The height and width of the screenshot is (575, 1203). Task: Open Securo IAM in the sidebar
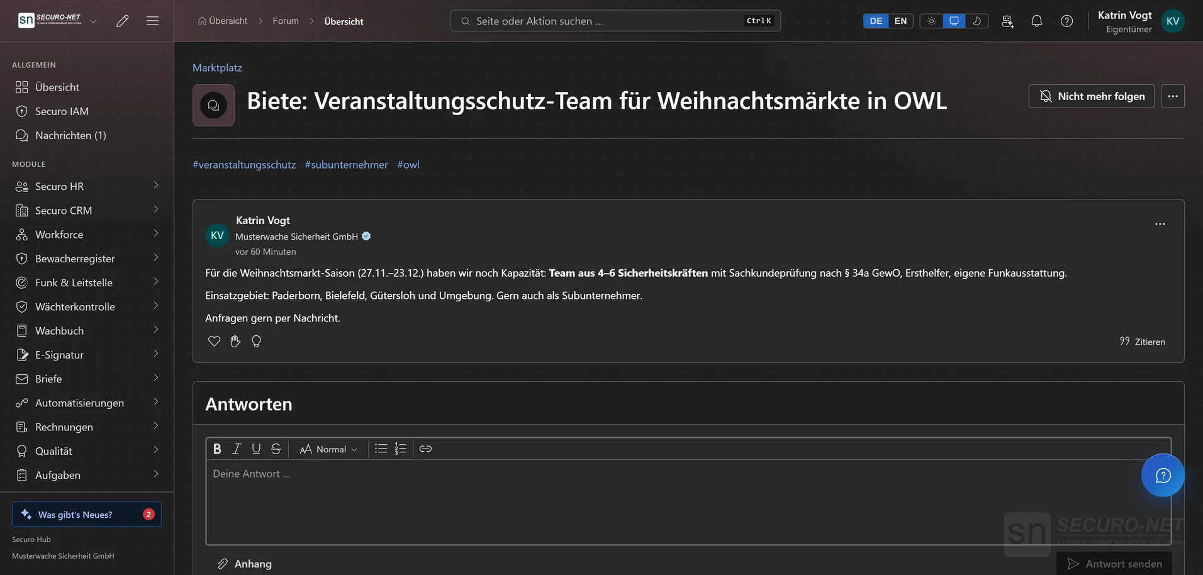(87, 111)
